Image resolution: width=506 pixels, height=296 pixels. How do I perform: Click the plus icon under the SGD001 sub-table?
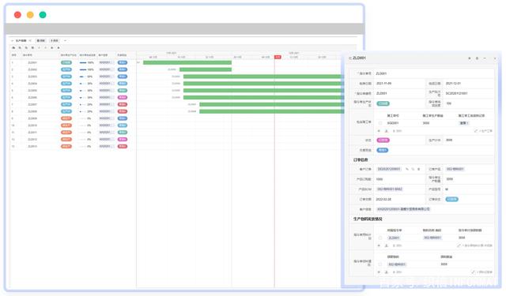tap(379, 131)
